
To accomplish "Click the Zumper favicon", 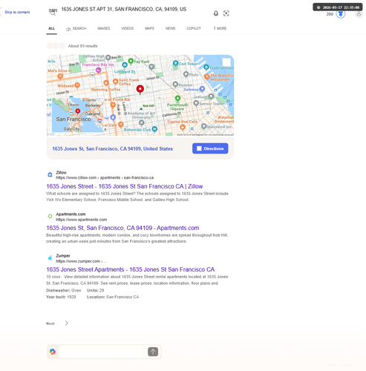I will [50, 258].
